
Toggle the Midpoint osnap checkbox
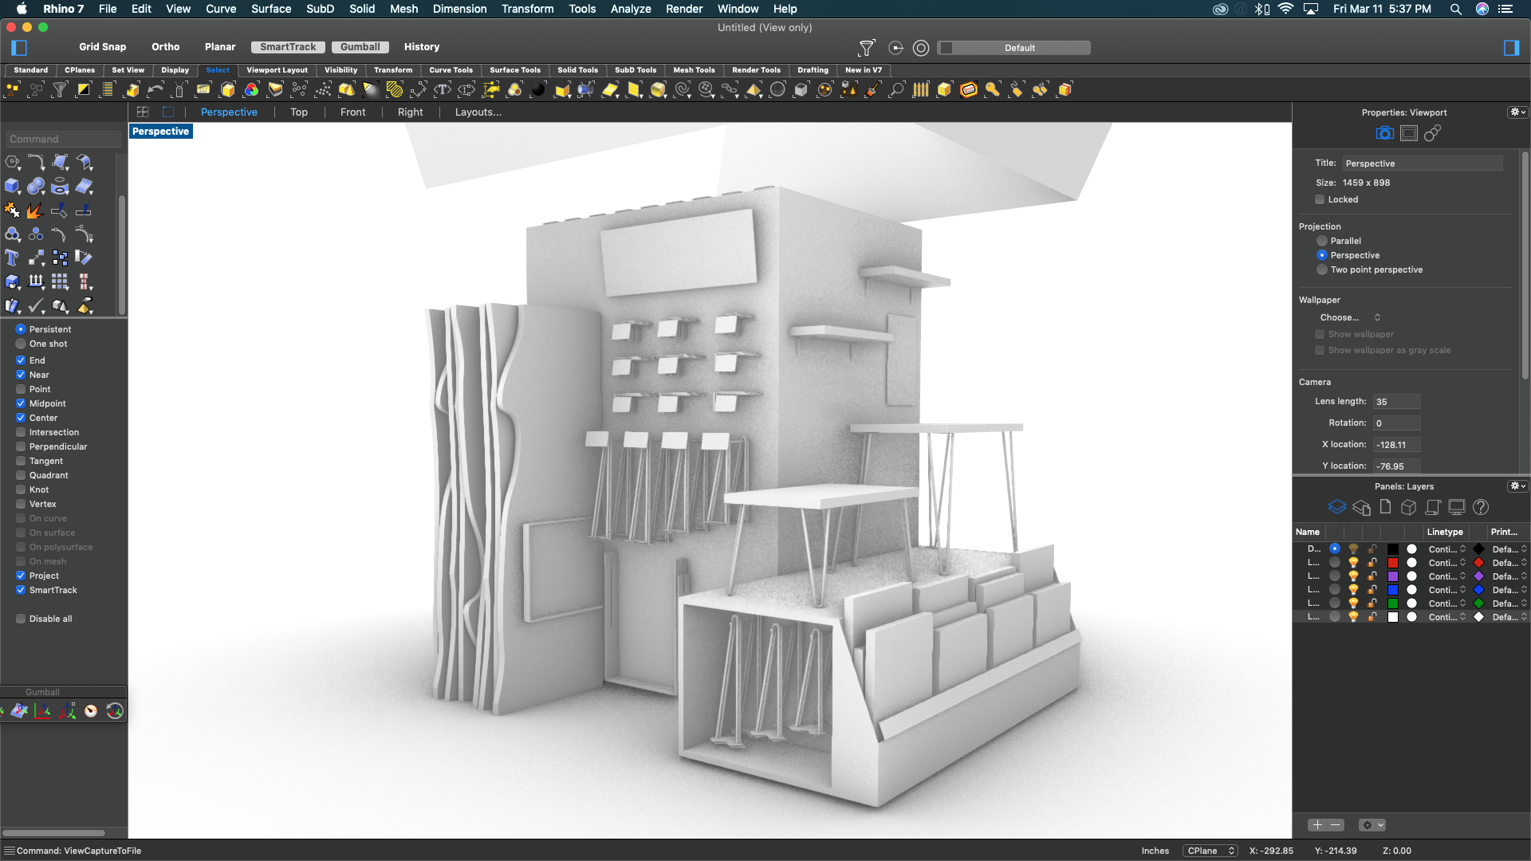click(x=21, y=403)
